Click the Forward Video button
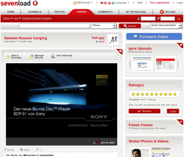The image size is (185, 157). click(x=154, y=36)
